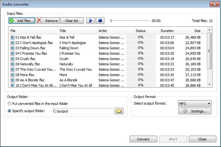Stop audio playback

(100, 21)
